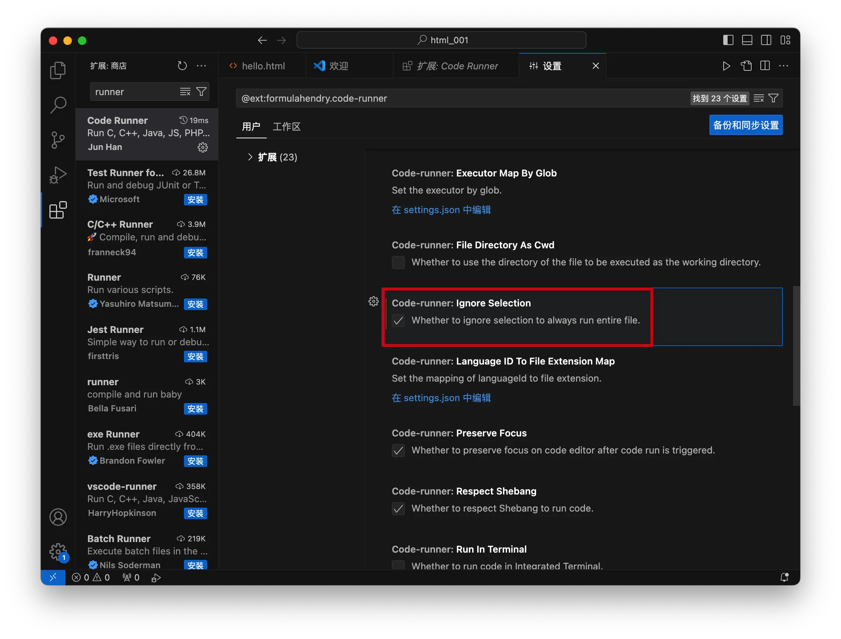The height and width of the screenshot is (639, 841).
Task: Clear settings search input icon
Action: point(758,98)
